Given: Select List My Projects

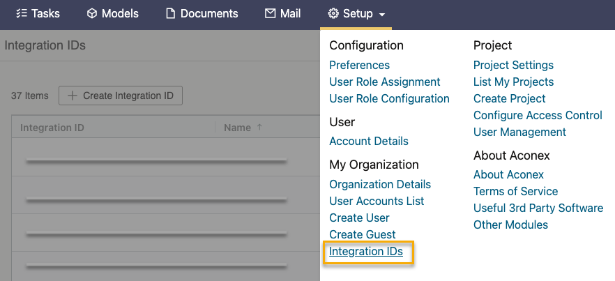Looking at the screenshot, I should [x=513, y=82].
